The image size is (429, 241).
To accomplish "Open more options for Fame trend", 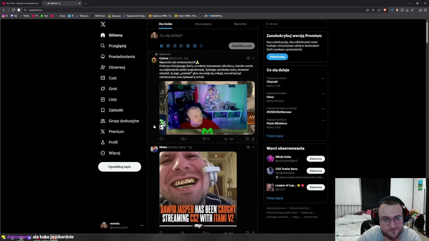I will (323, 94).
